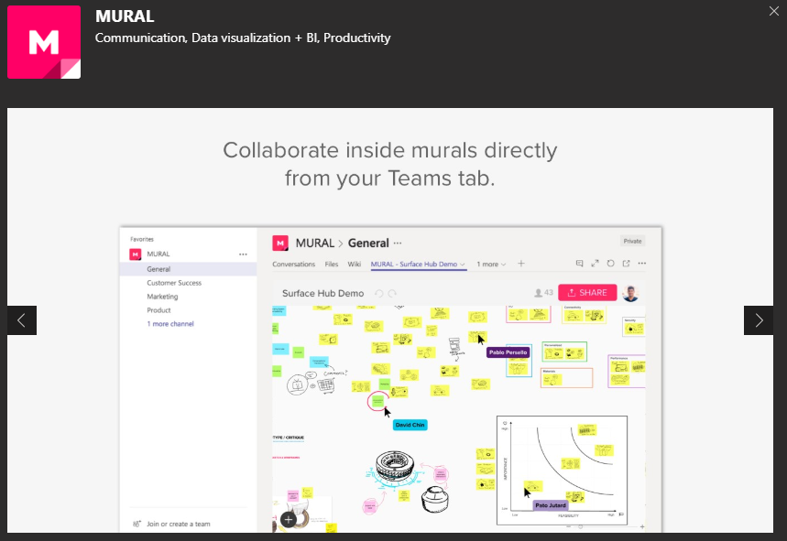Open more tab options ellipsis

(x=642, y=264)
